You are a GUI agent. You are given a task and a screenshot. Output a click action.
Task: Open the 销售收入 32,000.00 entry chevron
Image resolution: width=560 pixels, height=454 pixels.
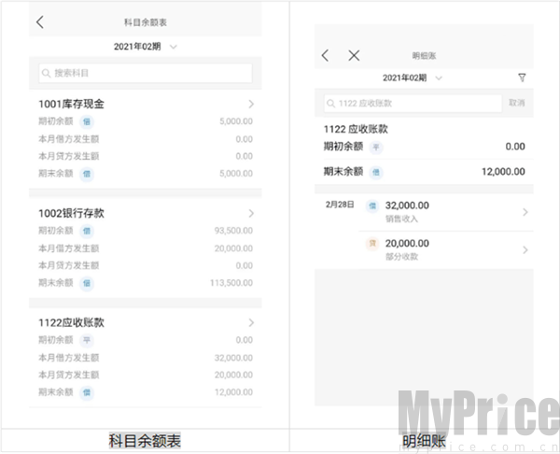(525, 212)
